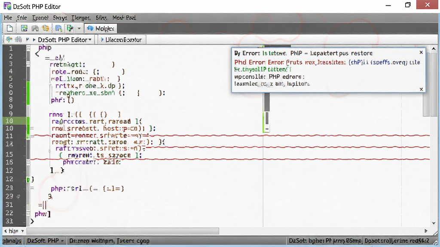Click line number 33 in the gutter

click(9, 221)
